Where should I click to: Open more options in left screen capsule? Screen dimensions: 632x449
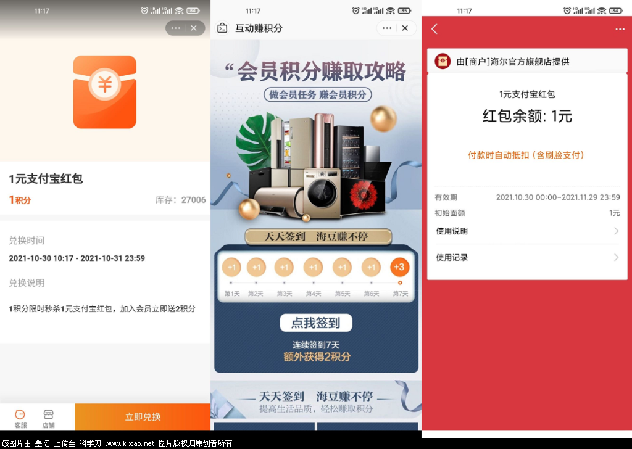tap(176, 28)
